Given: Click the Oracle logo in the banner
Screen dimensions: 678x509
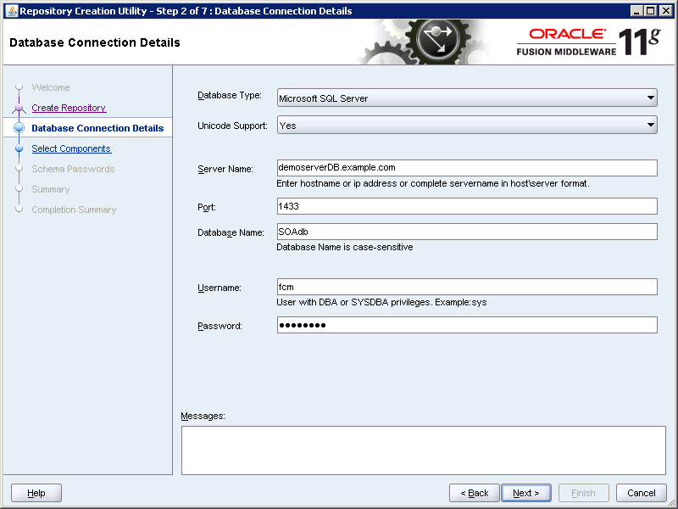Looking at the screenshot, I should coord(566,34).
